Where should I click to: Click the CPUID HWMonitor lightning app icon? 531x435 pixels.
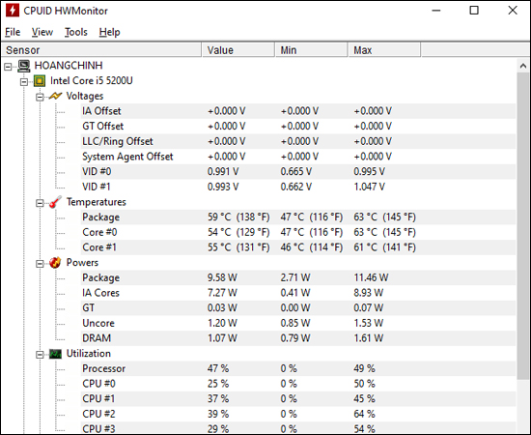tap(13, 11)
